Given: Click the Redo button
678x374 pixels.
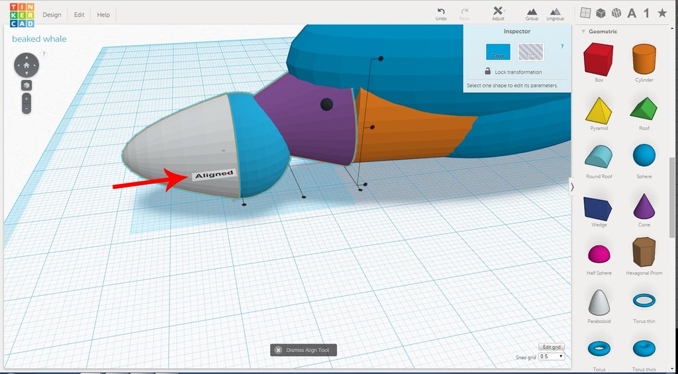Looking at the screenshot, I should [464, 15].
